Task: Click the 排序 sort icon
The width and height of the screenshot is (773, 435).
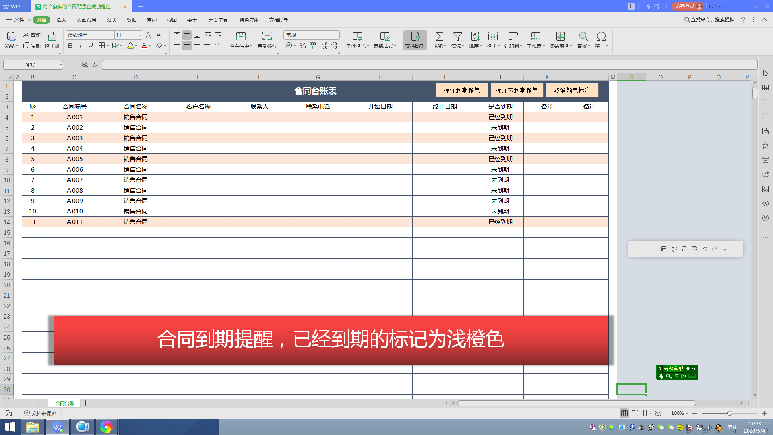Action: (475, 37)
